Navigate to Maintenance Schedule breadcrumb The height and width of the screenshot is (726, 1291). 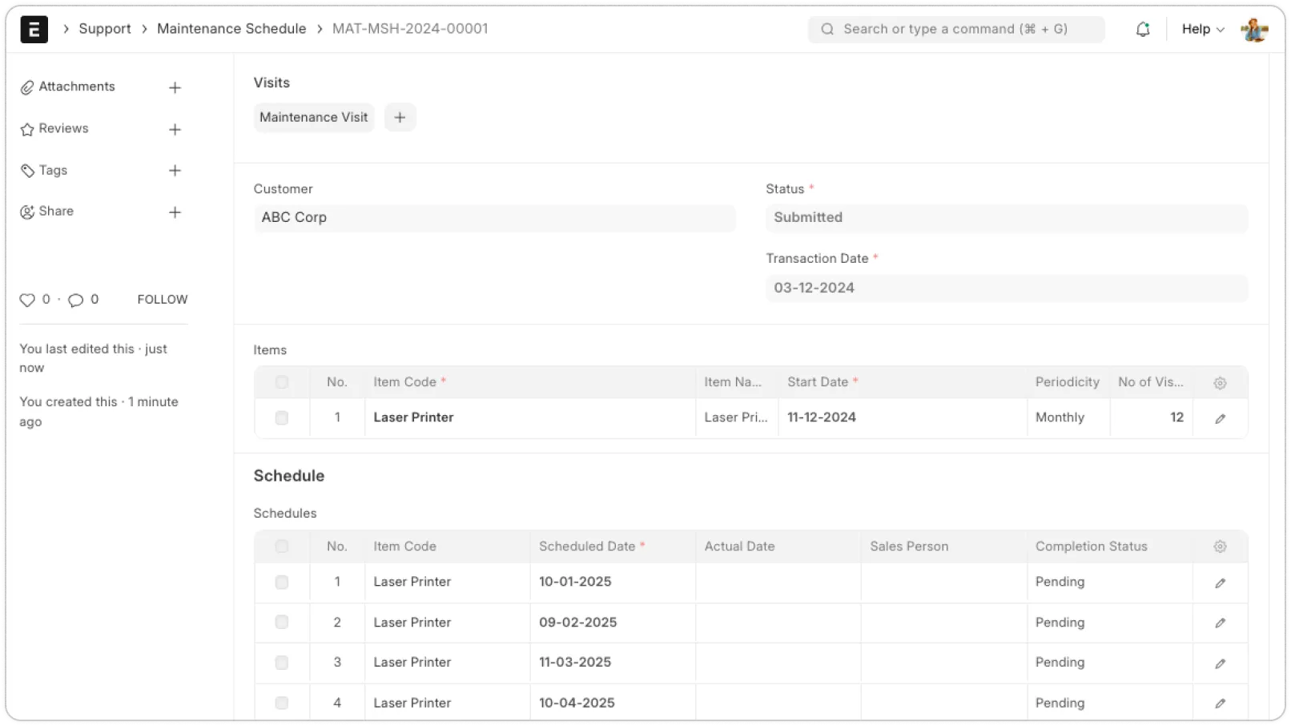[x=231, y=29]
